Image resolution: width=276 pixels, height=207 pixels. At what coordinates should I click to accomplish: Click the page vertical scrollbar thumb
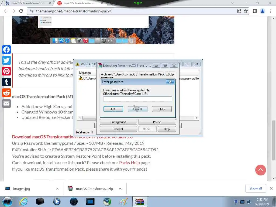[x=274, y=140]
